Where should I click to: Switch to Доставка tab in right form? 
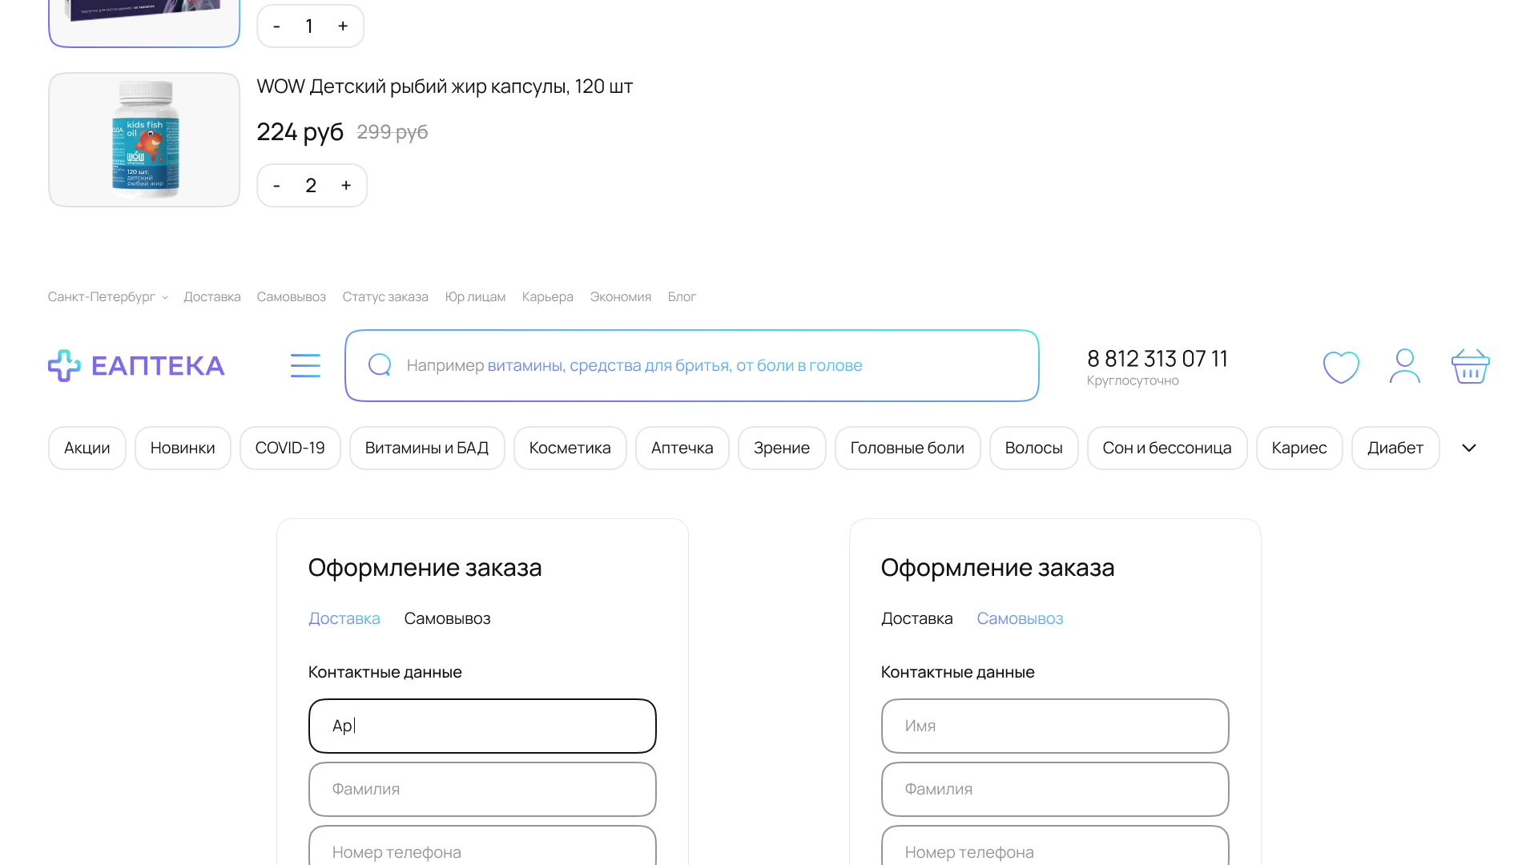click(916, 618)
